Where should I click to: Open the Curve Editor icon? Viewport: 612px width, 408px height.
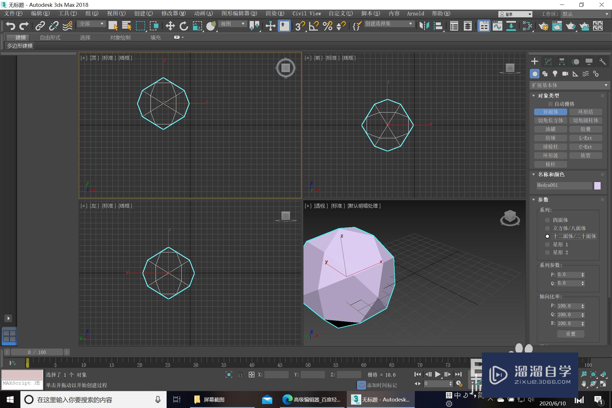tap(498, 26)
